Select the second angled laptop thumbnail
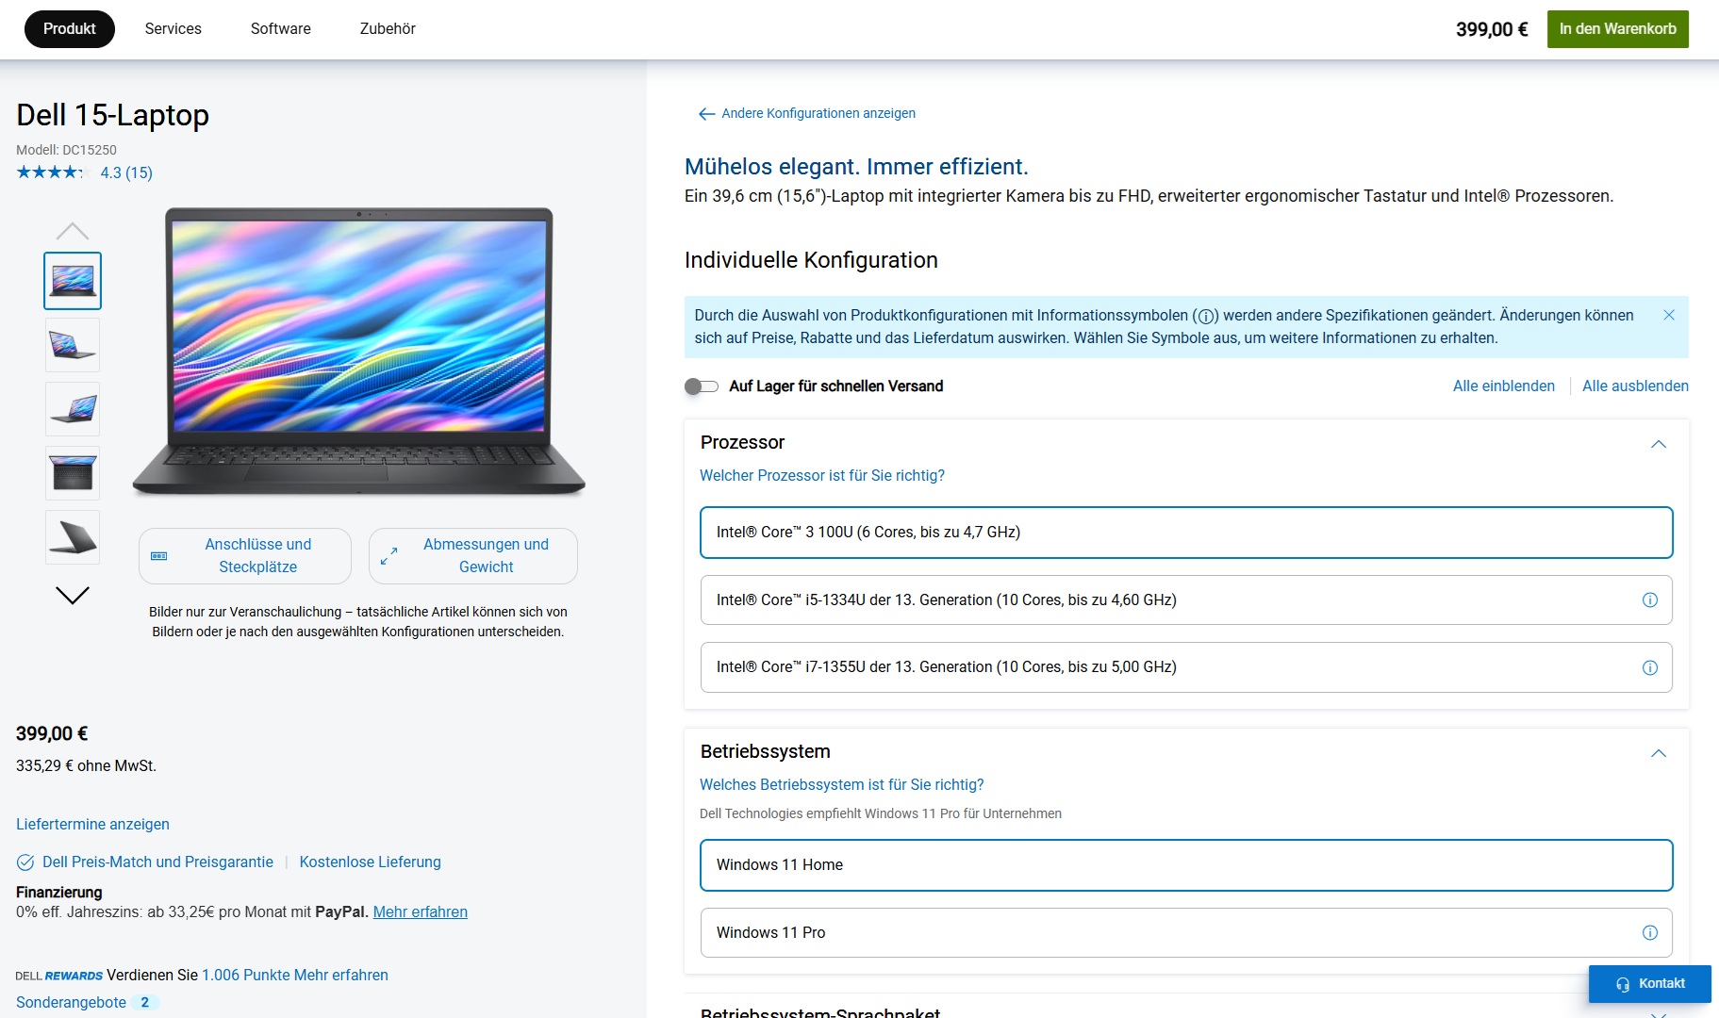The width and height of the screenshot is (1719, 1018). tap(73, 345)
